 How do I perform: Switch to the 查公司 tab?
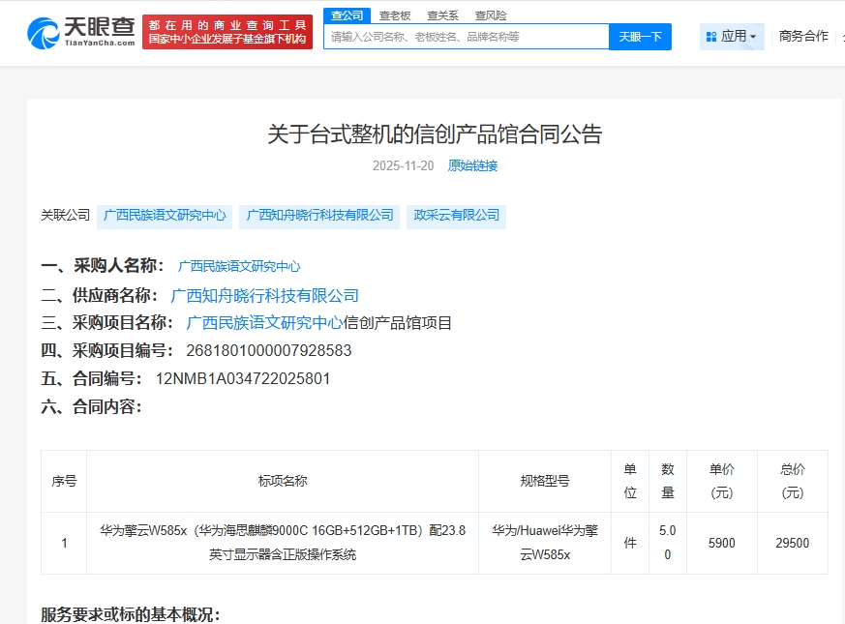347,15
